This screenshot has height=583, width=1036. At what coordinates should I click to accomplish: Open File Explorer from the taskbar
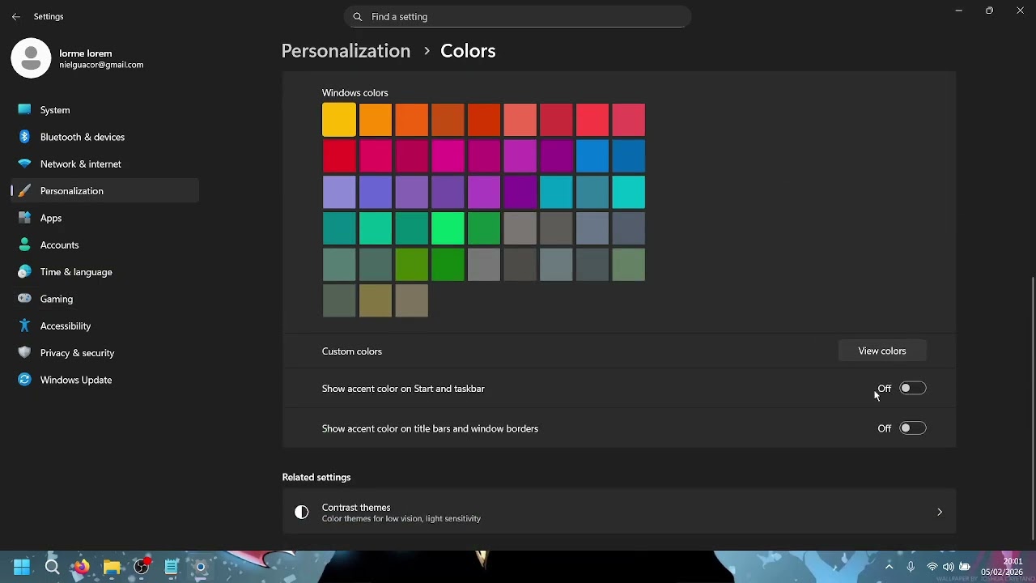click(x=112, y=567)
